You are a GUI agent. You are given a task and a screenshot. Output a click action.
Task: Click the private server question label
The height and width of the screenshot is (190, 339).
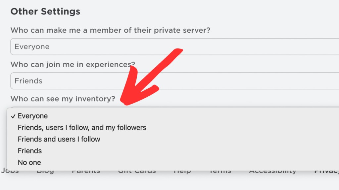tap(110, 30)
